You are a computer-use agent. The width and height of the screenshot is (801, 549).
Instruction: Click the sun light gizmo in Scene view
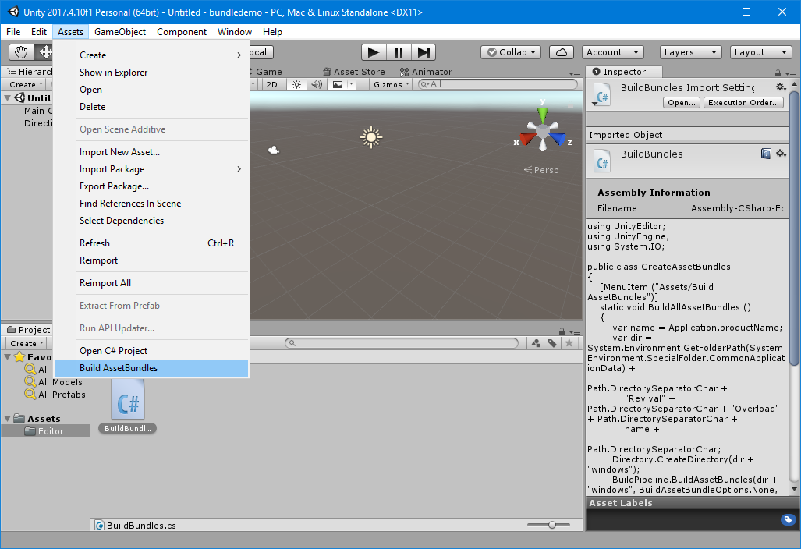tap(371, 137)
